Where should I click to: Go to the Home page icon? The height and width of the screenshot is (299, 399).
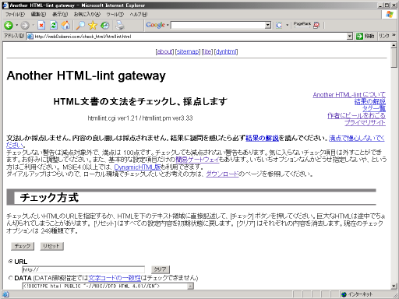click(x=65, y=25)
